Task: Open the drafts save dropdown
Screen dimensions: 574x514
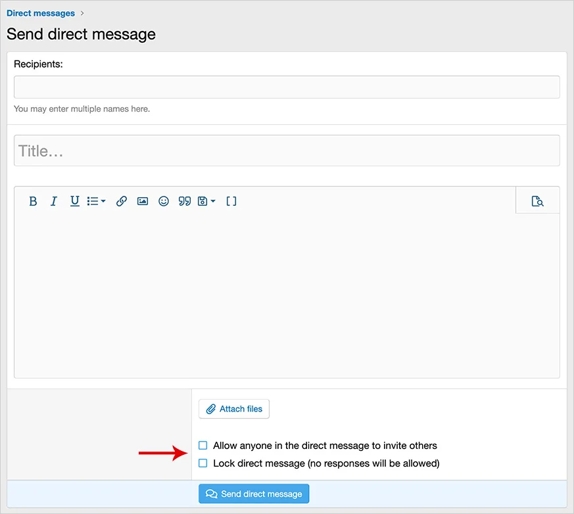Action: click(206, 202)
